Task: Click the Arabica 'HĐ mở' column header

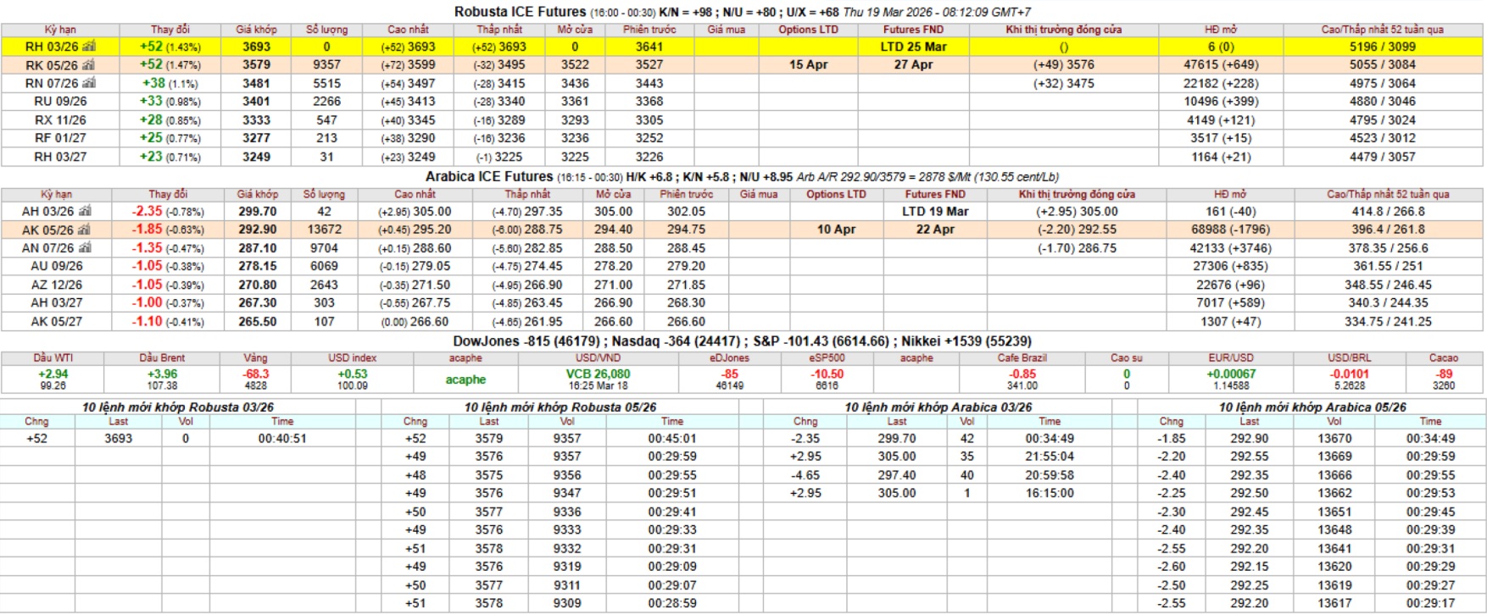Action: (x=1229, y=195)
